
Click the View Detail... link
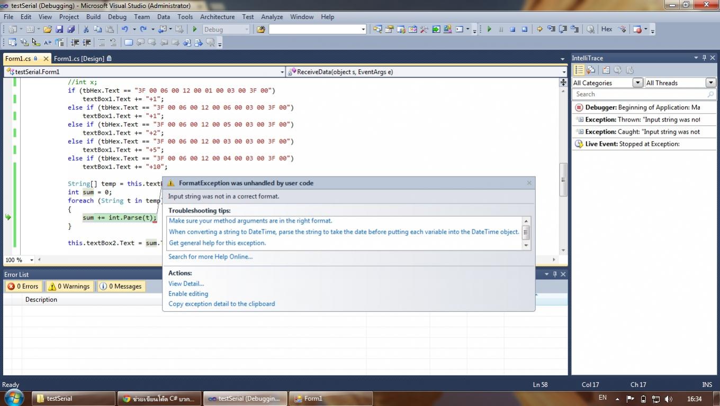click(186, 284)
